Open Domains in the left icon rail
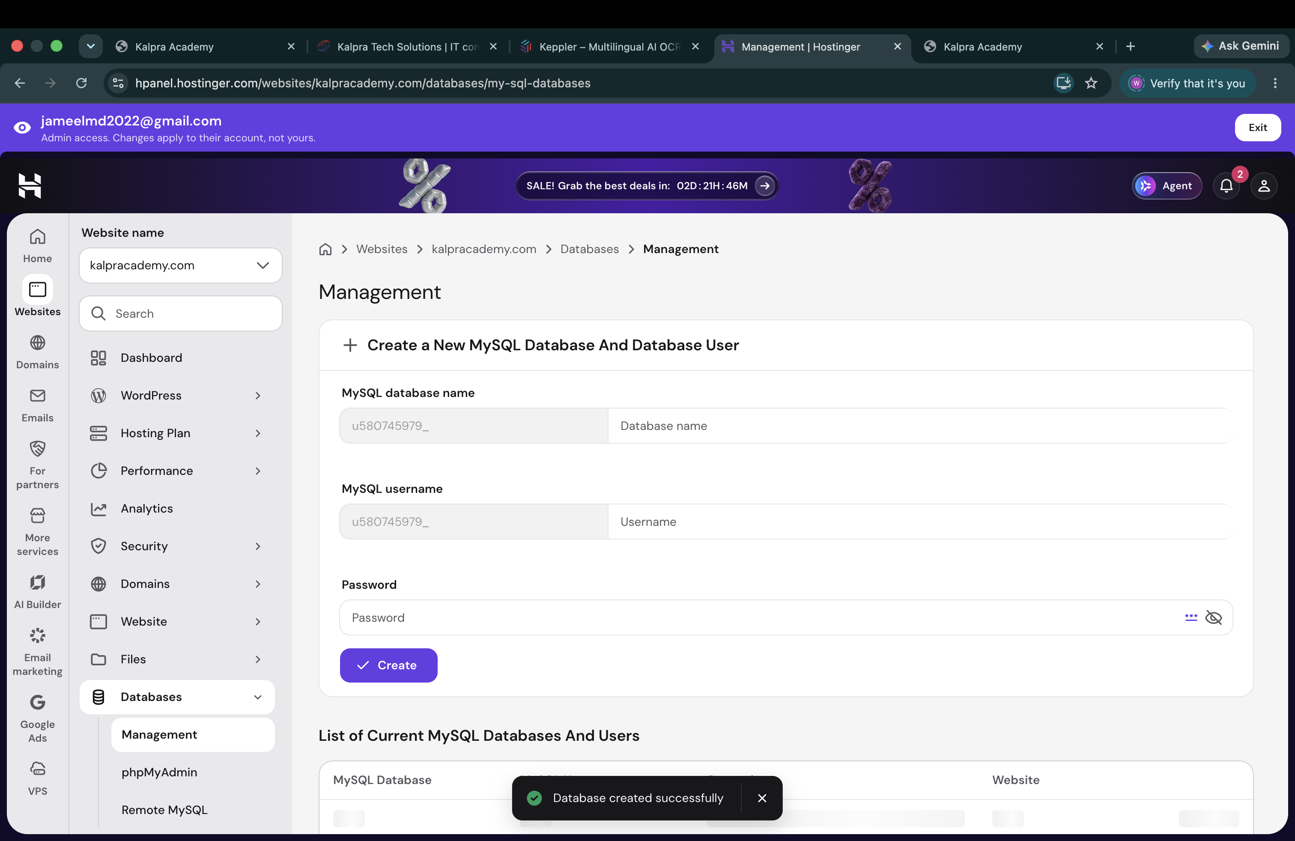The width and height of the screenshot is (1295, 841). click(x=38, y=352)
